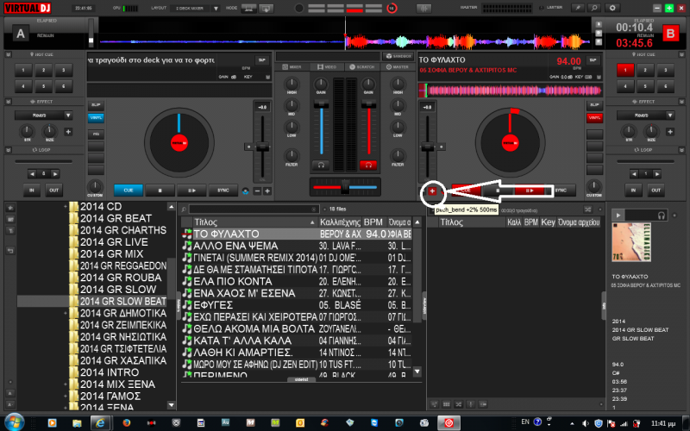
Task: Switch to the SCRATCH tab
Action: point(361,67)
